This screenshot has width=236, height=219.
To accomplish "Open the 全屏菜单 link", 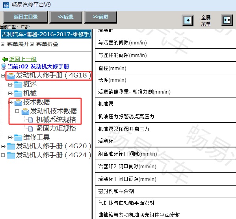I will (x=206, y=20).
